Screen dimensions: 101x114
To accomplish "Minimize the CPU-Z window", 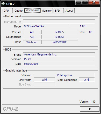I will (78, 3).
